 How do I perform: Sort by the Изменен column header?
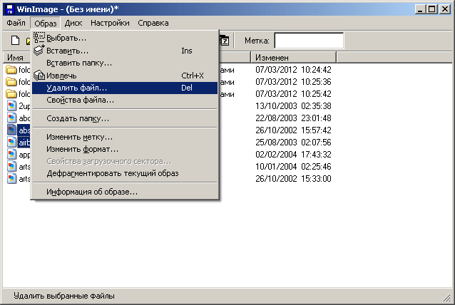(293, 58)
